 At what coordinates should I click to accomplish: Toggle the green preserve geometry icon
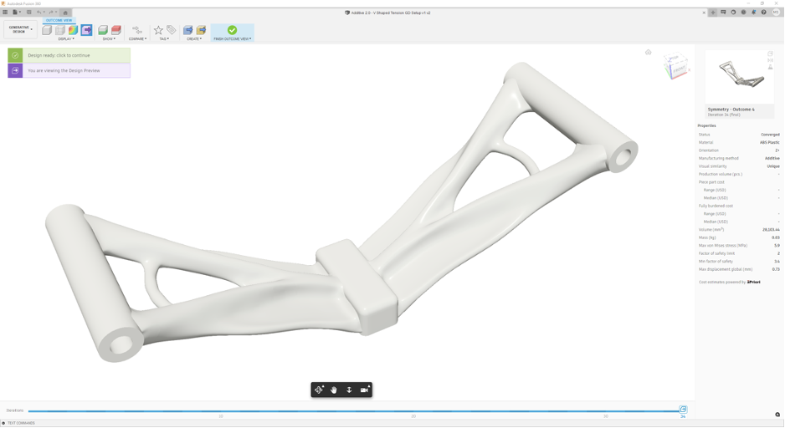tap(103, 30)
